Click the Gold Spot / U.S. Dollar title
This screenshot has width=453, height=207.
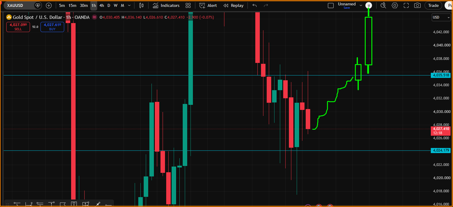(x=38, y=17)
